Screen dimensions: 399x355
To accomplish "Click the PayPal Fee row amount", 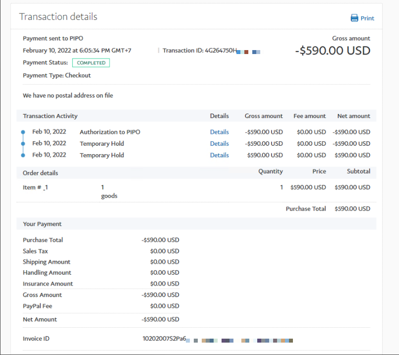I will point(165,306).
